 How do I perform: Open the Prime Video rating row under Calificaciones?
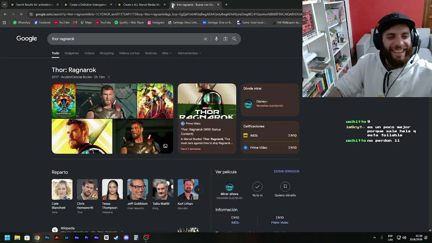pyautogui.click(x=270, y=148)
